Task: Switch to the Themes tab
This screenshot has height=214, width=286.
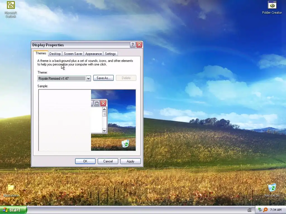Action: click(41, 53)
